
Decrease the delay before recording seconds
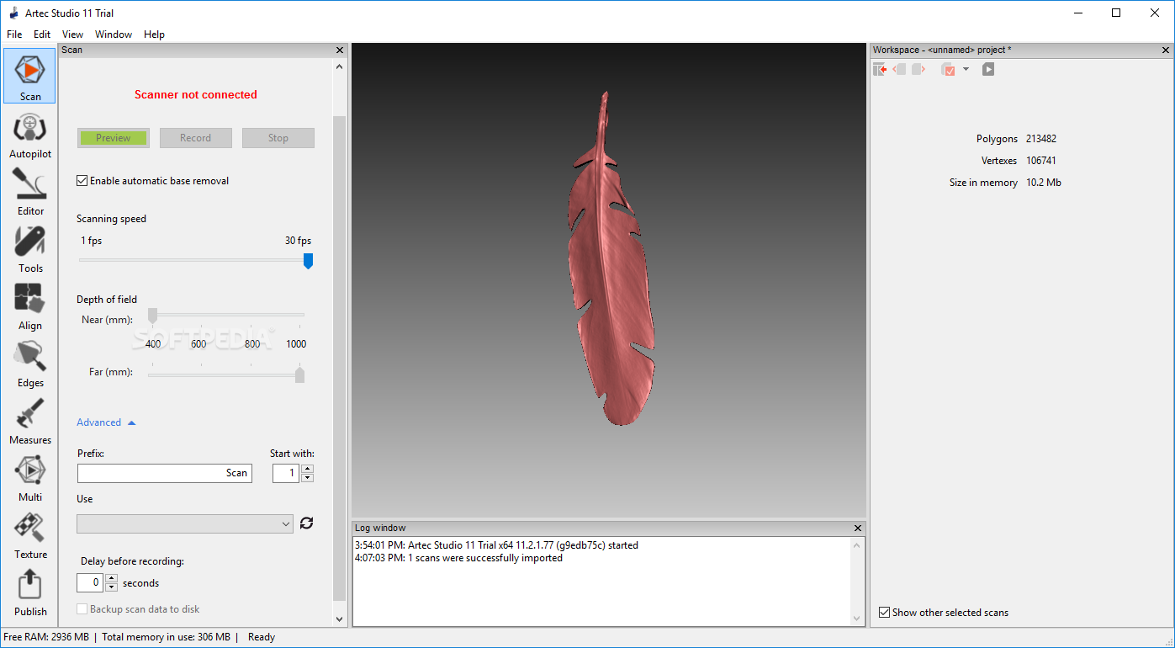point(111,587)
